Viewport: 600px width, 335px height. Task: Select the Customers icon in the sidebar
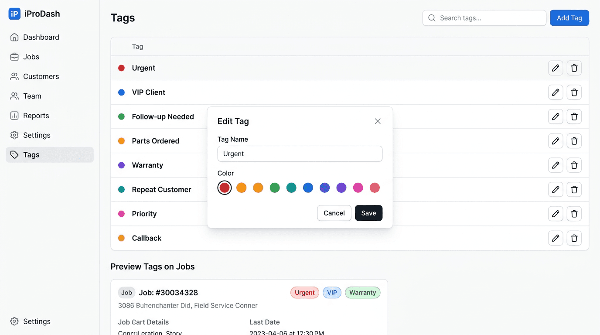click(x=14, y=76)
